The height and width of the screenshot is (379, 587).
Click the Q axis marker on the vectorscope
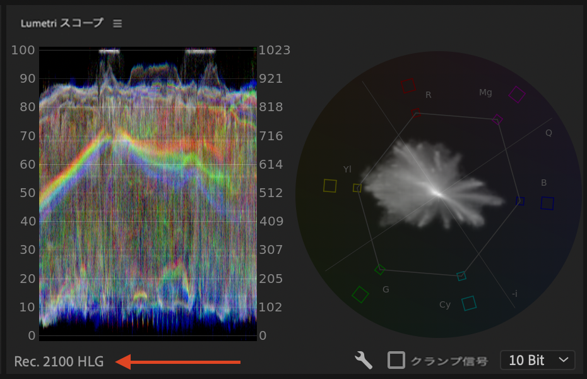(x=548, y=133)
